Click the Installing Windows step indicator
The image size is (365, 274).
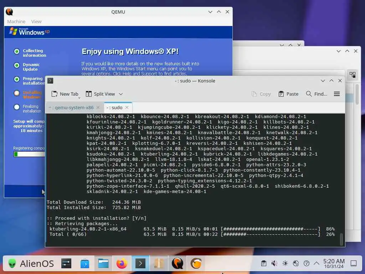click(17, 93)
